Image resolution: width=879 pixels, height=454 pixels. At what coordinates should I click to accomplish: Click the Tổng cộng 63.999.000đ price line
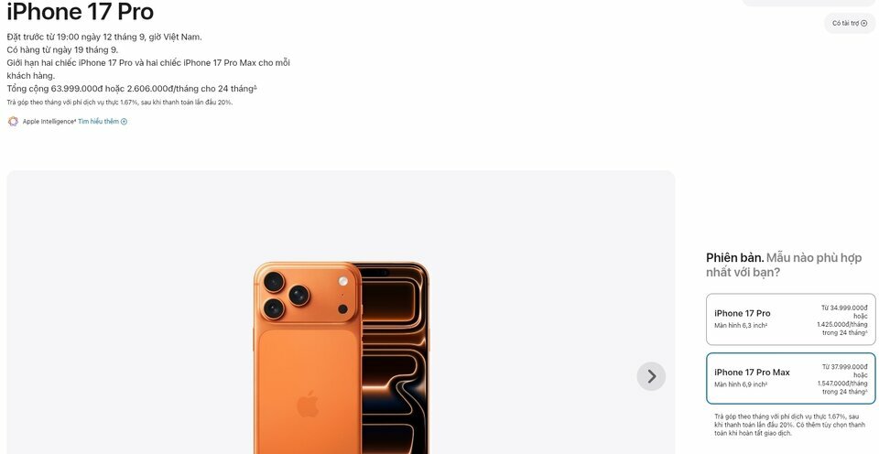[x=132, y=89]
